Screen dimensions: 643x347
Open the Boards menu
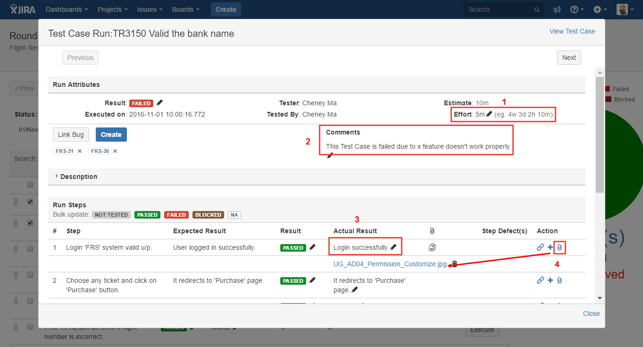(185, 9)
